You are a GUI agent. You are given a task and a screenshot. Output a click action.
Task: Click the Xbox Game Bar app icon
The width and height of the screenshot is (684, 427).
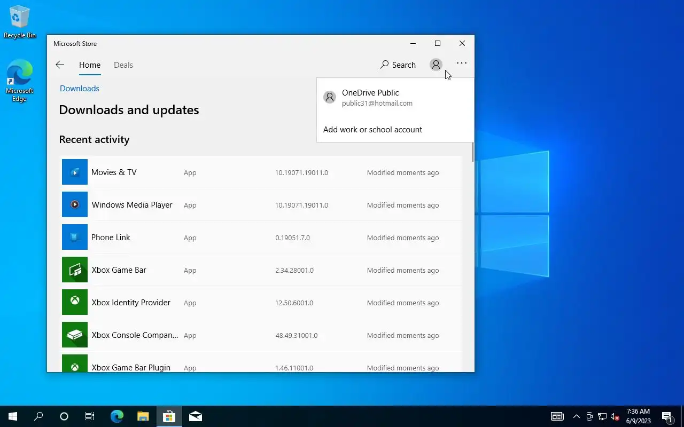click(x=75, y=270)
